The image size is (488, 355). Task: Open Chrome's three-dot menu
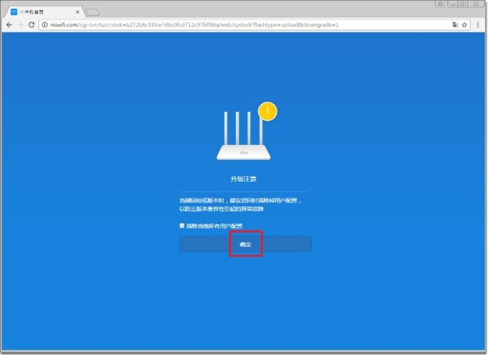479,25
